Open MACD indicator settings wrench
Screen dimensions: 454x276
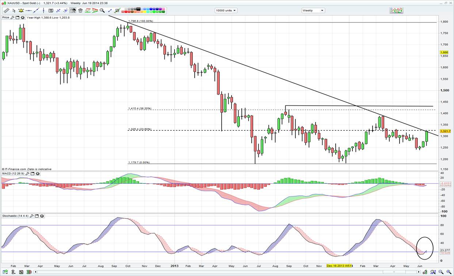[27, 174]
